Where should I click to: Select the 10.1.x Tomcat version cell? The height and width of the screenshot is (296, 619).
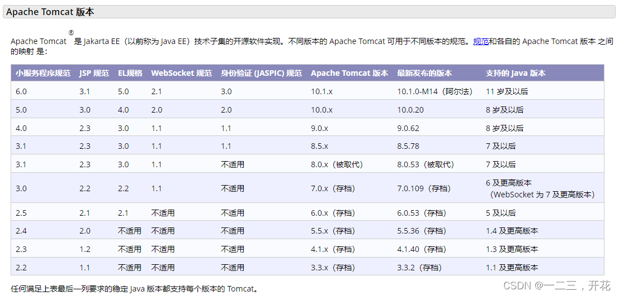(x=322, y=91)
